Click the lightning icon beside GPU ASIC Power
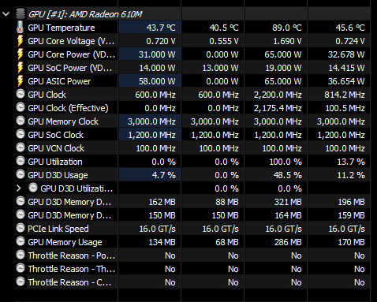 point(21,81)
